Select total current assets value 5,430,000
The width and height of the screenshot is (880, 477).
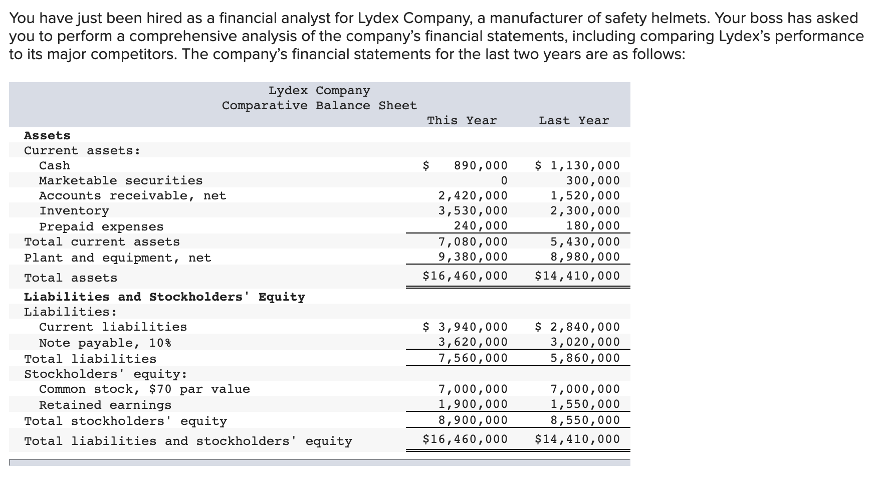pyautogui.click(x=585, y=242)
